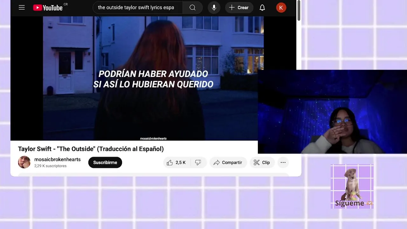Viewport: 407px width, 229px height.
Task: Open mosaicbrokenhearts channel avatar
Action: (x=24, y=162)
